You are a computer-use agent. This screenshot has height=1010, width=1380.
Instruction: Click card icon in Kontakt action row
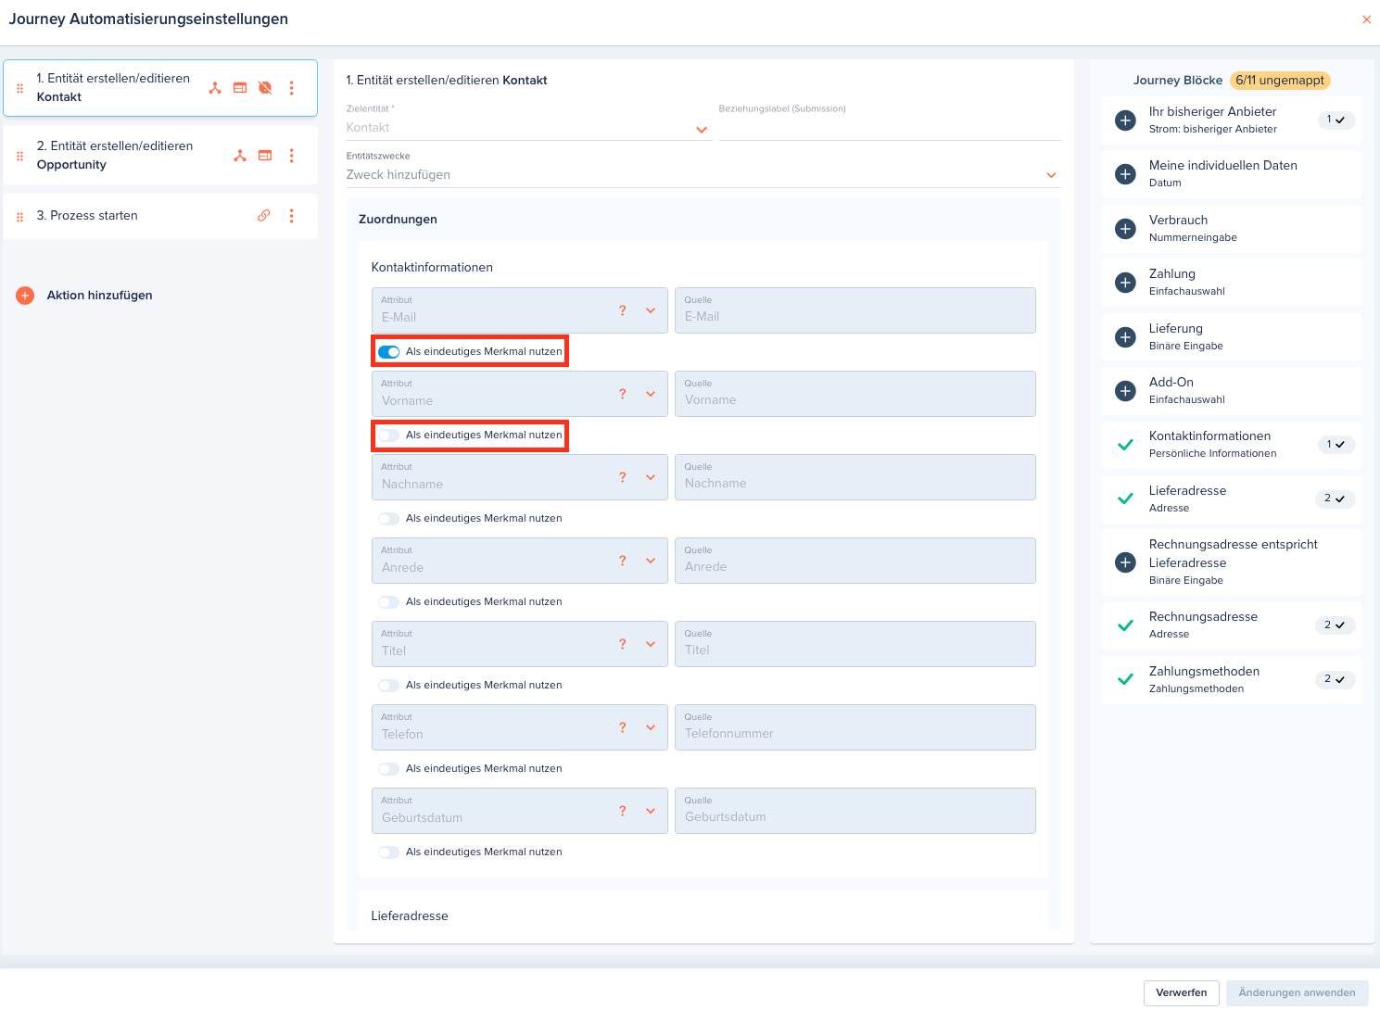pyautogui.click(x=240, y=88)
